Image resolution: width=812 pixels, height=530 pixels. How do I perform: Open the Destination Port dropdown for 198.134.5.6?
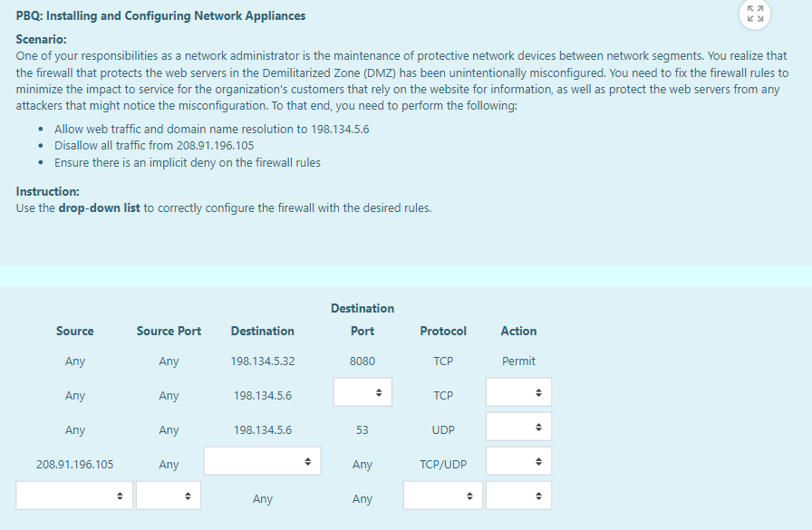pos(362,391)
